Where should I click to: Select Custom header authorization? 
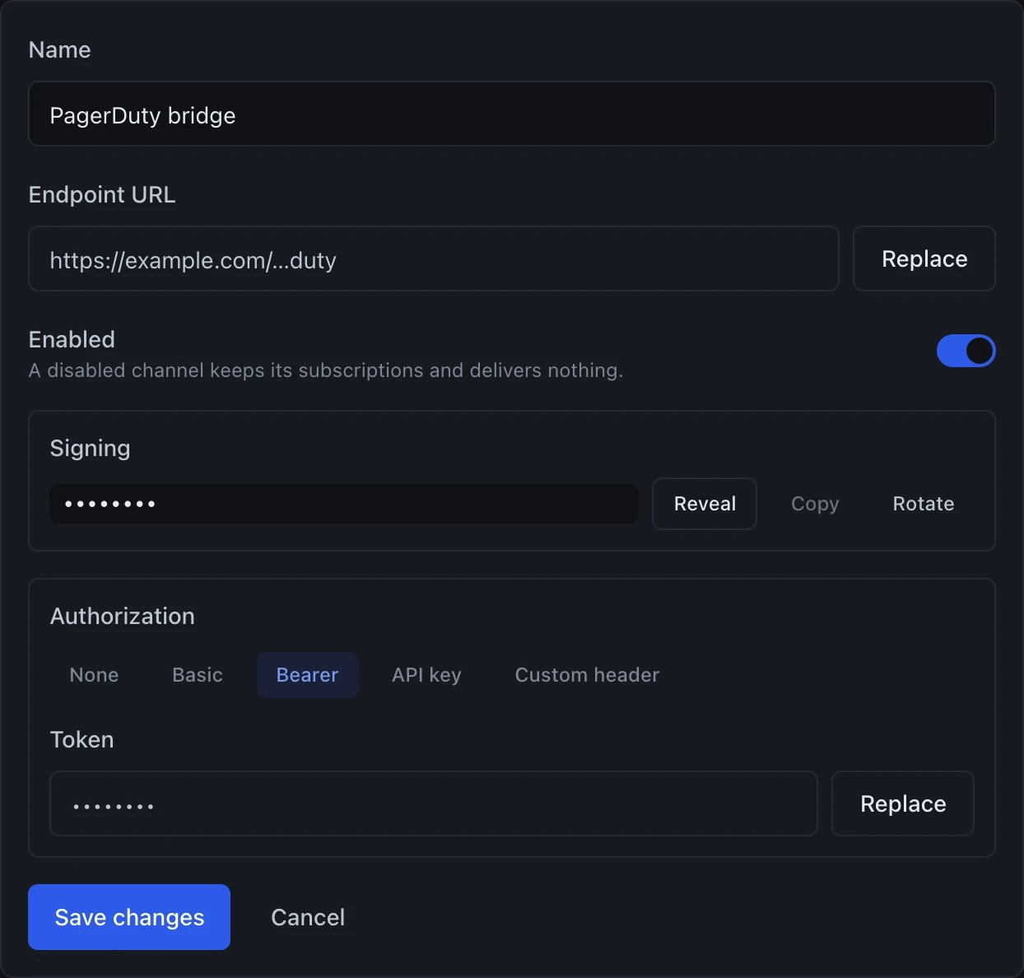(x=587, y=674)
